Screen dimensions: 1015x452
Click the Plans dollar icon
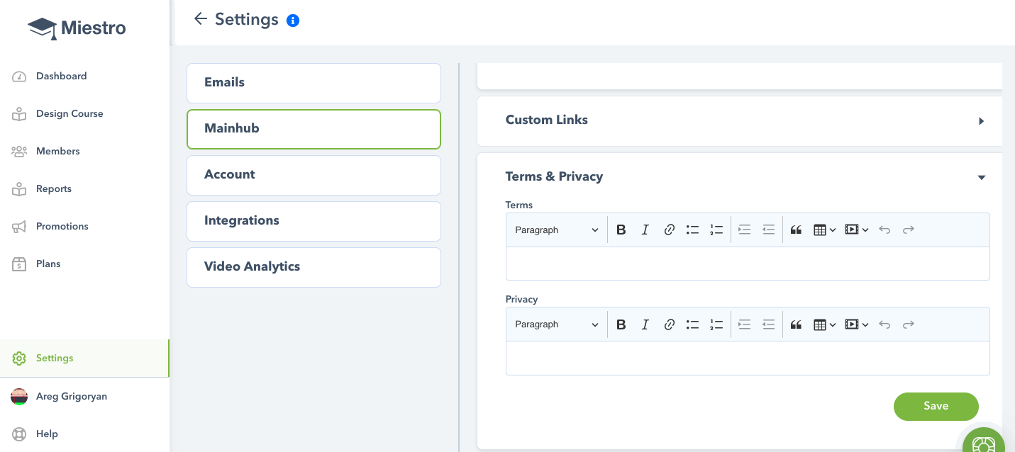[19, 264]
